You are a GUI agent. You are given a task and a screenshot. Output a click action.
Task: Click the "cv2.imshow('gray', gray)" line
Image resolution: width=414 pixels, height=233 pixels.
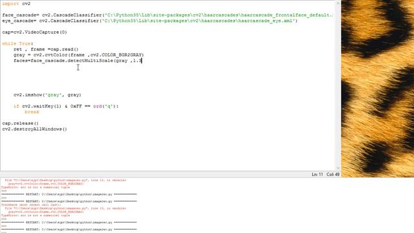(47, 95)
